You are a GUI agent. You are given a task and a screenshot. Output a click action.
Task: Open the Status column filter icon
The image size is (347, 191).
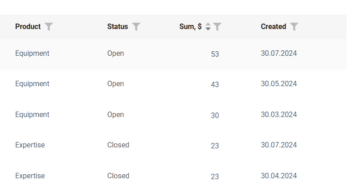pyautogui.click(x=136, y=27)
